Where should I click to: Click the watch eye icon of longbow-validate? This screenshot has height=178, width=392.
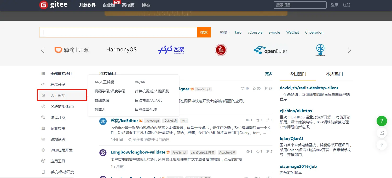pos(247,152)
